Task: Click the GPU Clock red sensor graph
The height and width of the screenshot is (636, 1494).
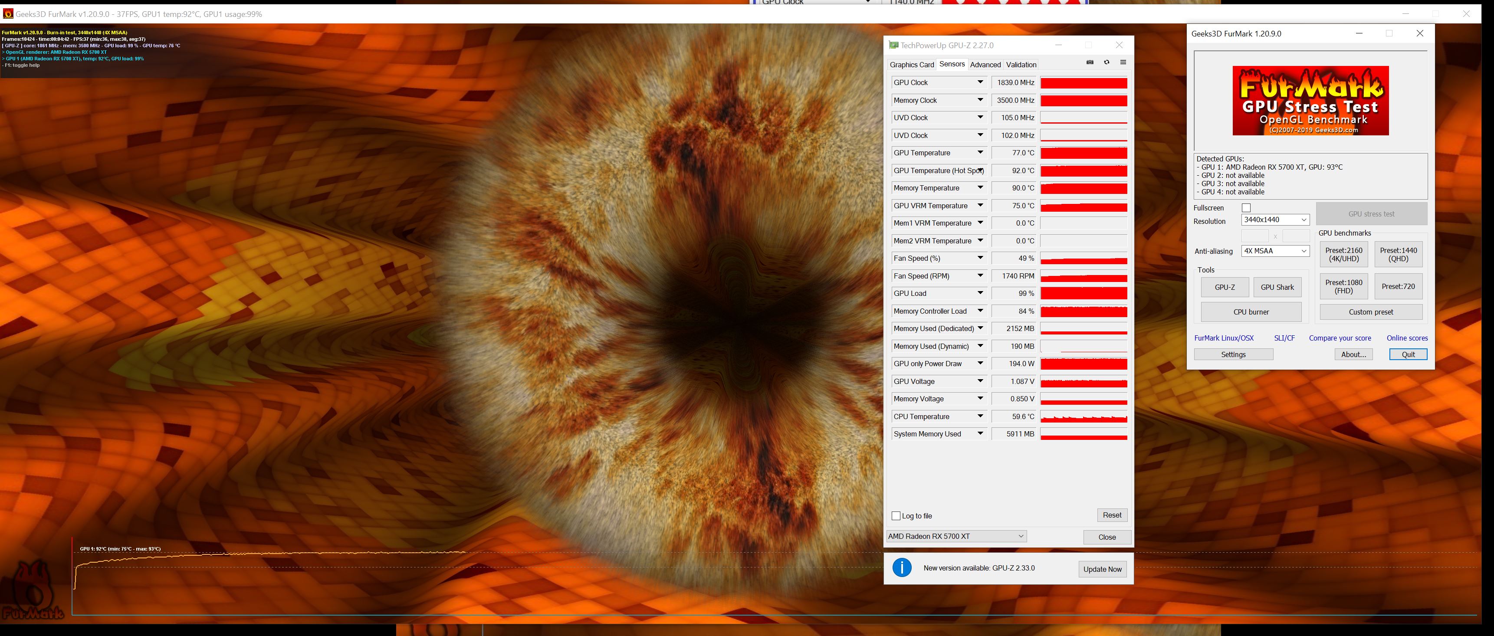Action: (x=1084, y=83)
